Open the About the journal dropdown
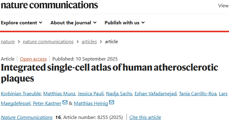Image resolution: width=229 pixels, height=122 pixels. point(73,23)
